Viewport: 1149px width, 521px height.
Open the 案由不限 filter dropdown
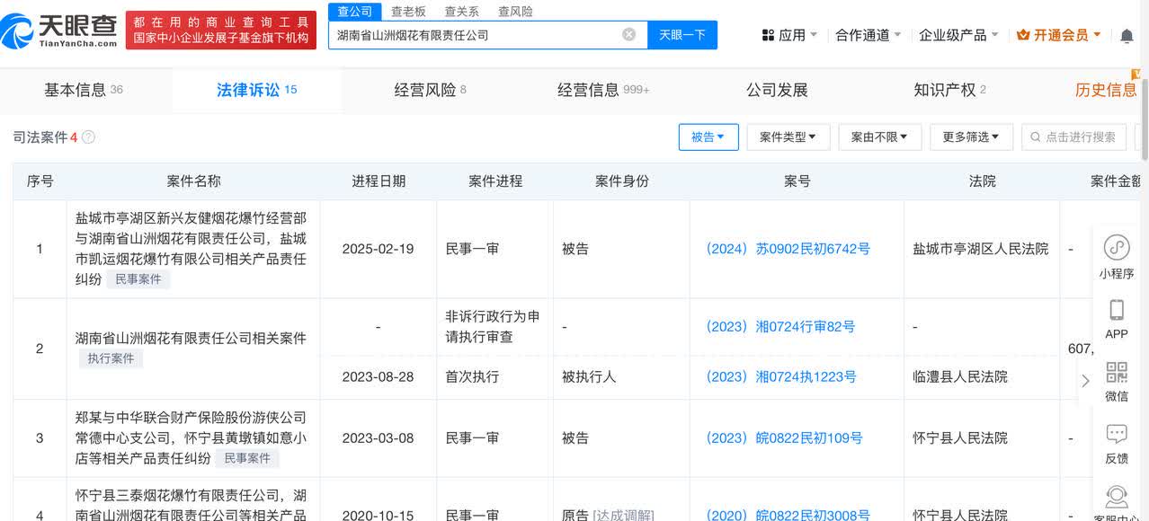pyautogui.click(x=879, y=137)
